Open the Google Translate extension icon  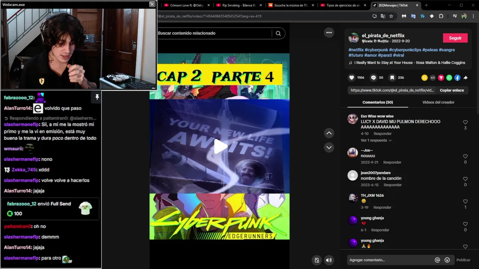pos(413,16)
